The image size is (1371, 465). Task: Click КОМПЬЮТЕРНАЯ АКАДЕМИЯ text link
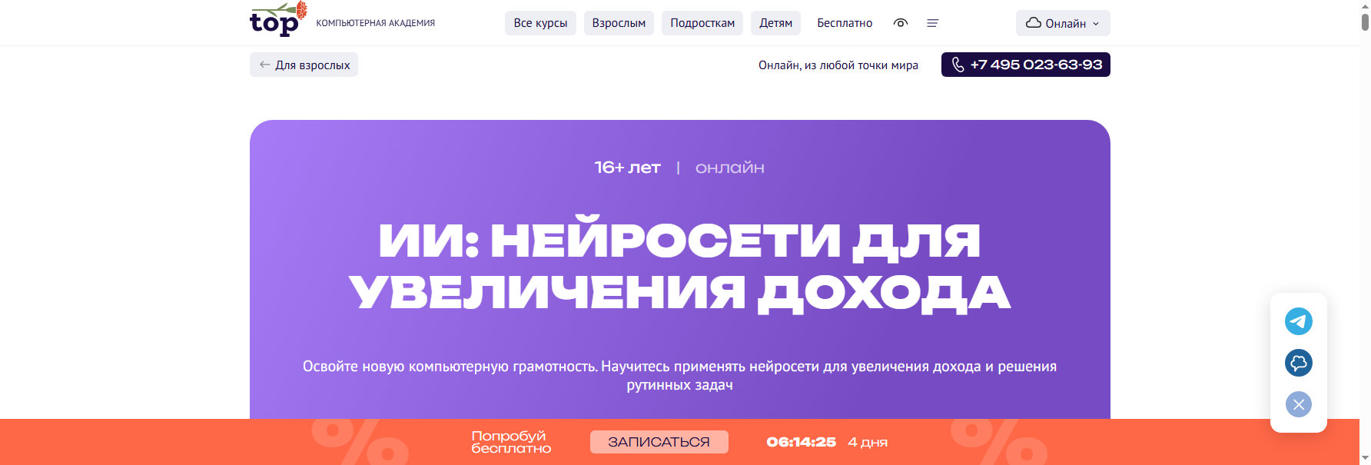[x=375, y=23]
